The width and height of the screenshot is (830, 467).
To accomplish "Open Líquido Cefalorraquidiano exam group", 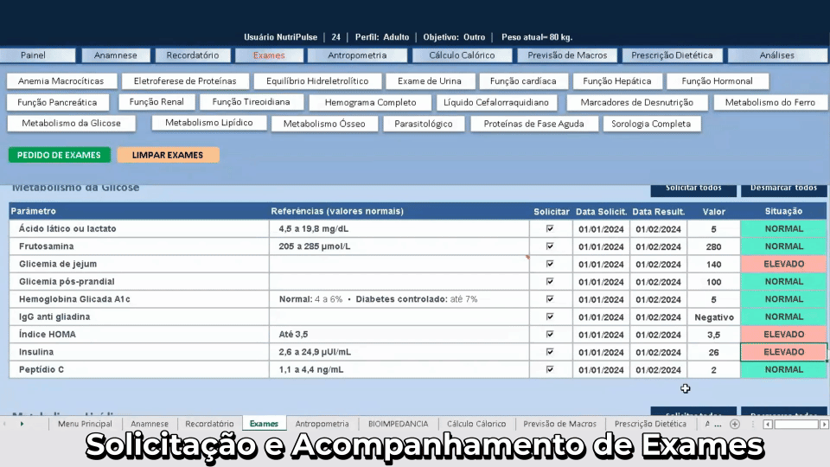I will point(496,102).
